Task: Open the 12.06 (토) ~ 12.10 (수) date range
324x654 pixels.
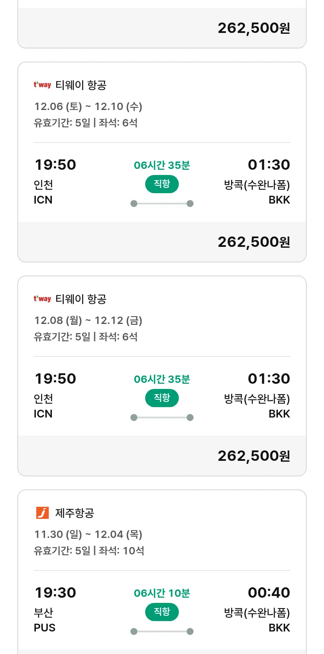Action: pyautogui.click(x=88, y=107)
